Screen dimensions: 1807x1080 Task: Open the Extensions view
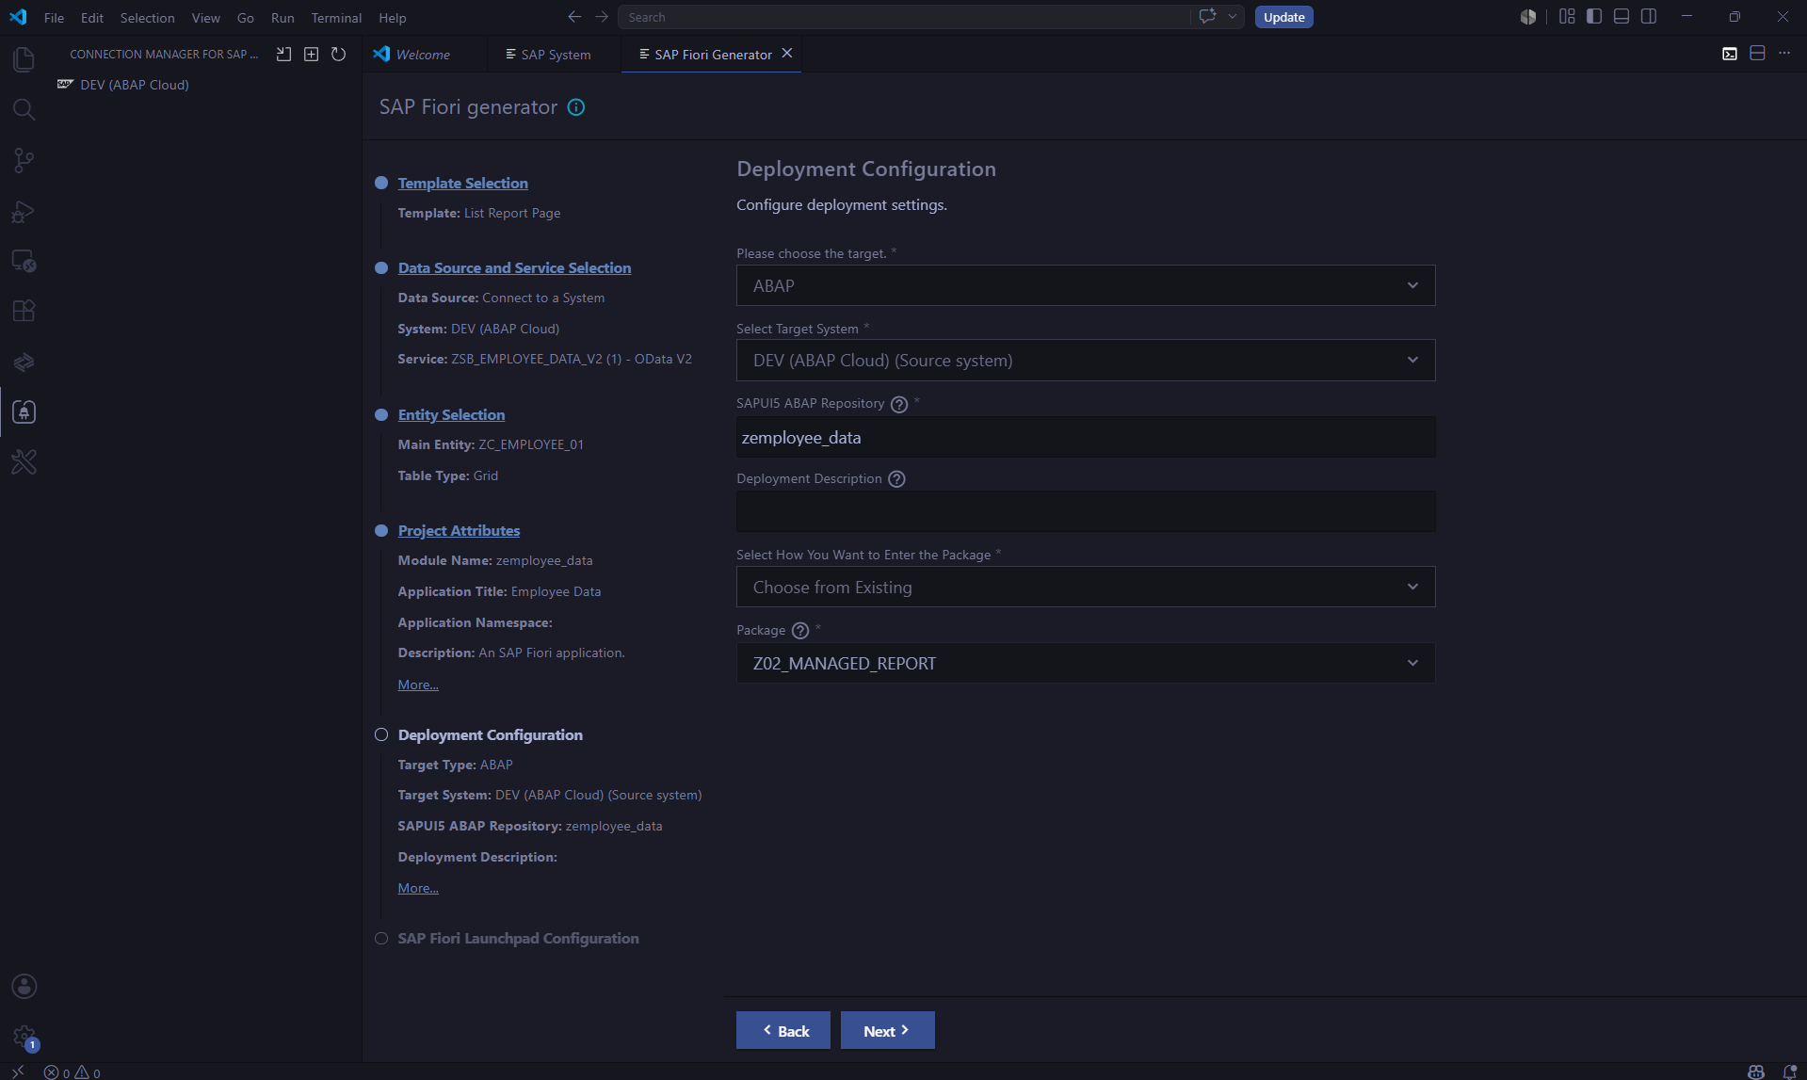tap(24, 311)
